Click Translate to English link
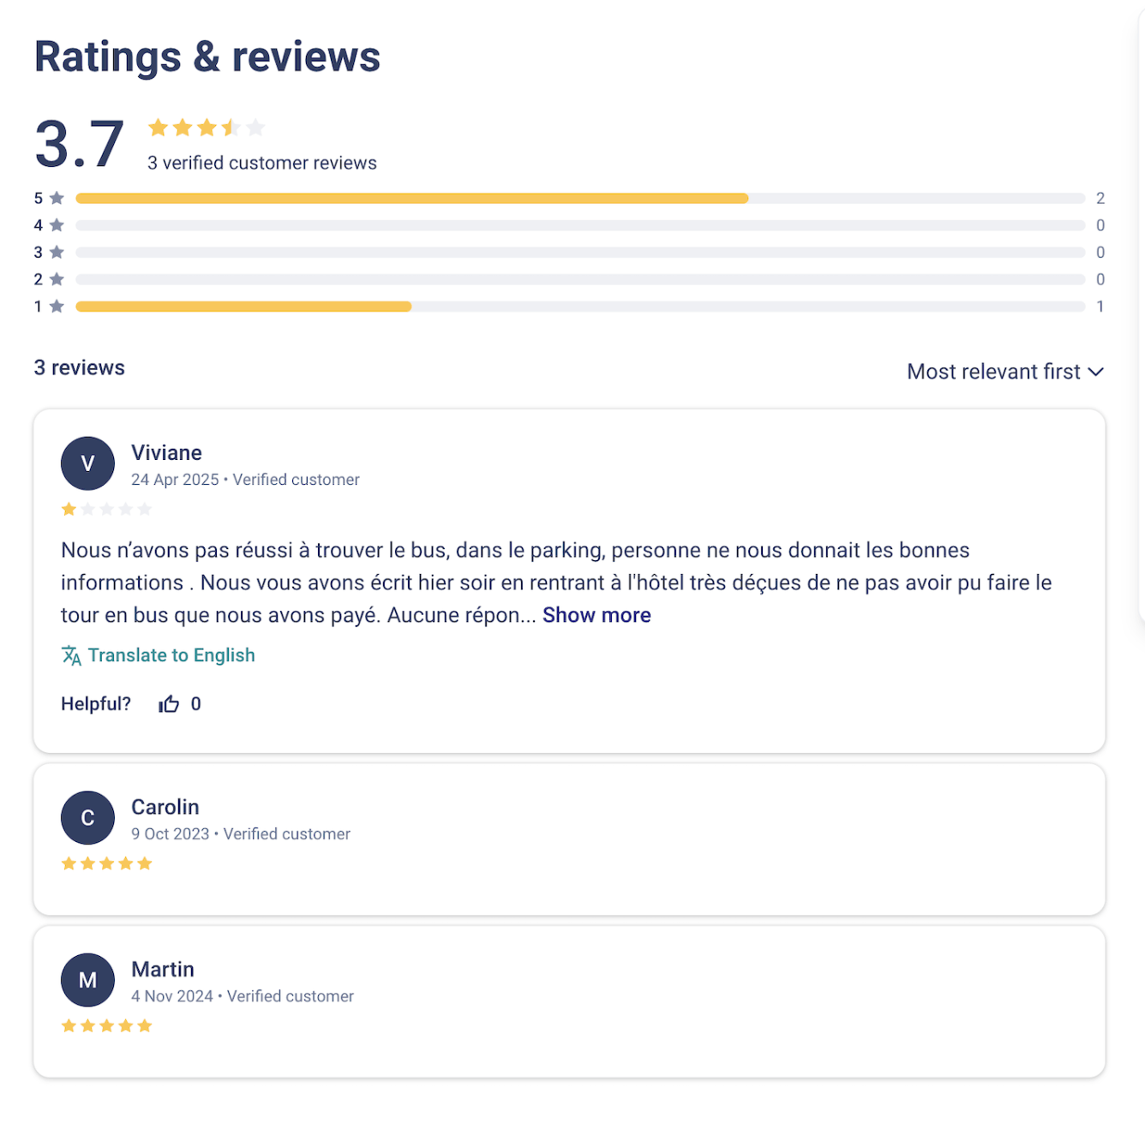Screen dimensions: 1145x1135 (171, 655)
